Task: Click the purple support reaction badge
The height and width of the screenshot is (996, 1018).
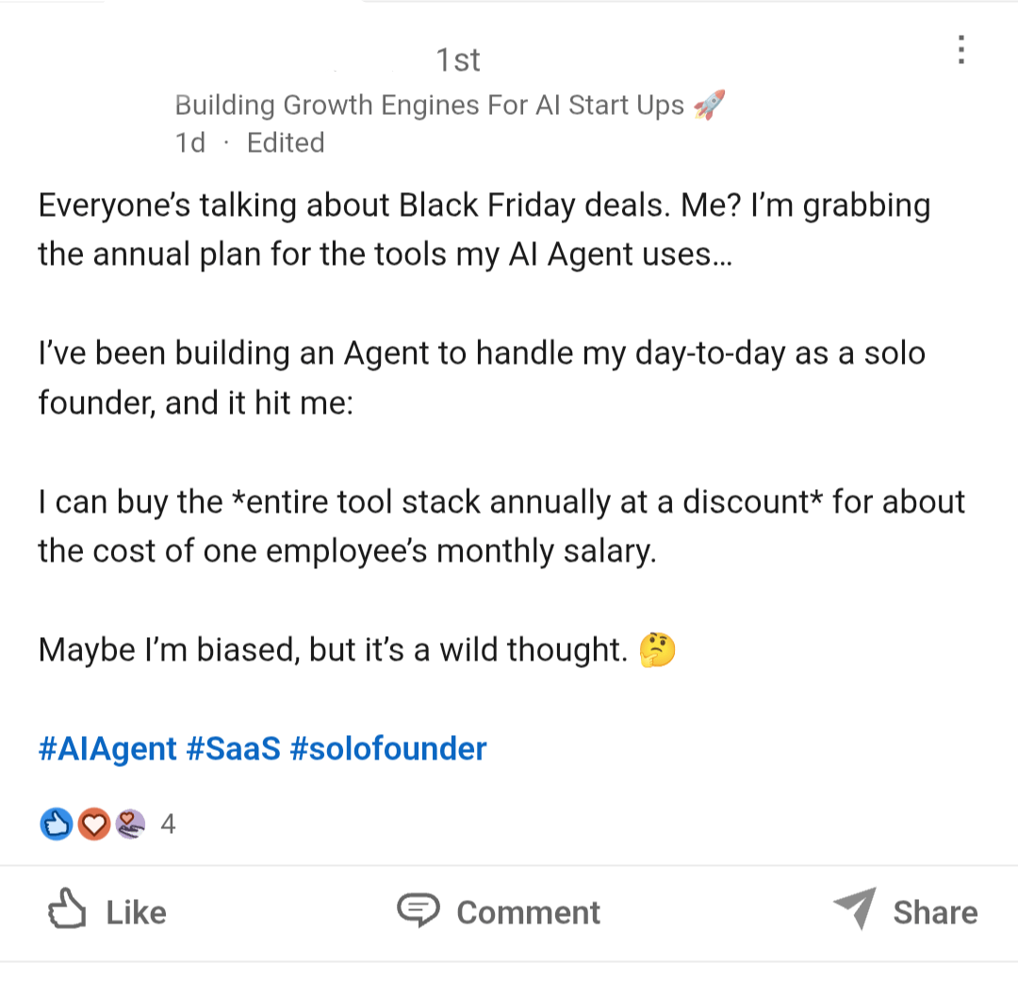Action: click(129, 825)
